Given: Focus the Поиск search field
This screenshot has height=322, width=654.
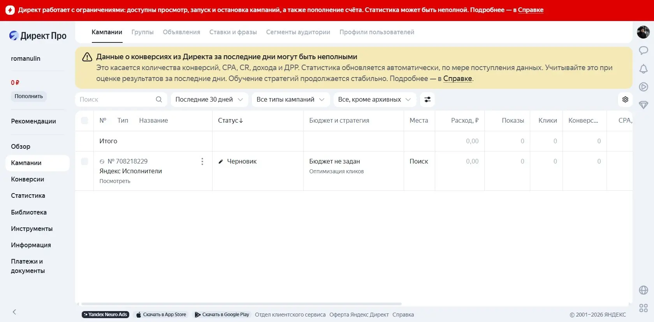Looking at the screenshot, I should (121, 99).
